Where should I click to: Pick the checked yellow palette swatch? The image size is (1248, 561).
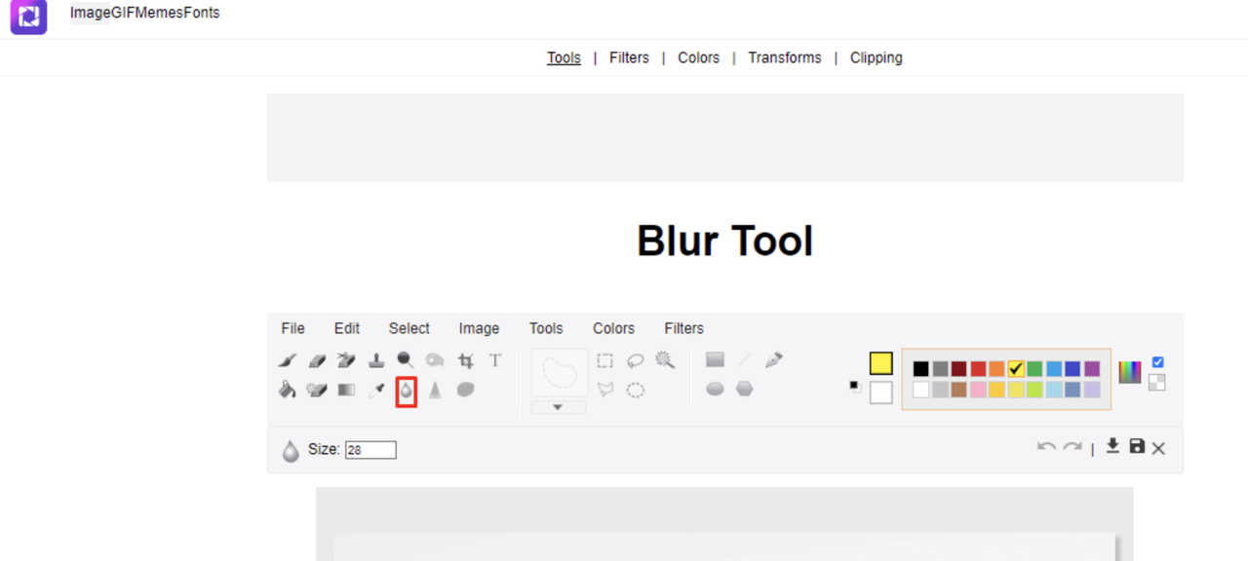point(1016,369)
